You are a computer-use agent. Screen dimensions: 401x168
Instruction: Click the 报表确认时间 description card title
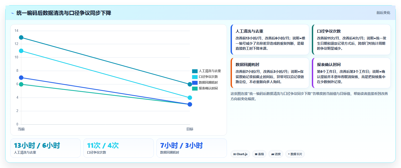coord(329,64)
